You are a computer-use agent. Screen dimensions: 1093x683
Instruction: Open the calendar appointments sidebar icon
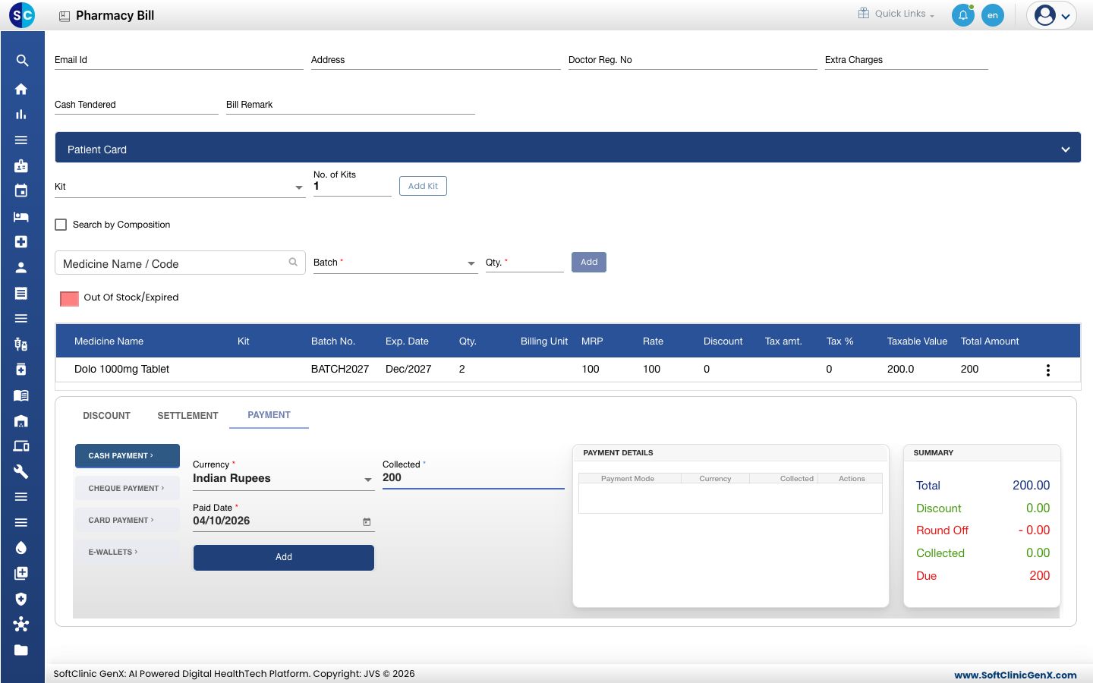coord(21,191)
